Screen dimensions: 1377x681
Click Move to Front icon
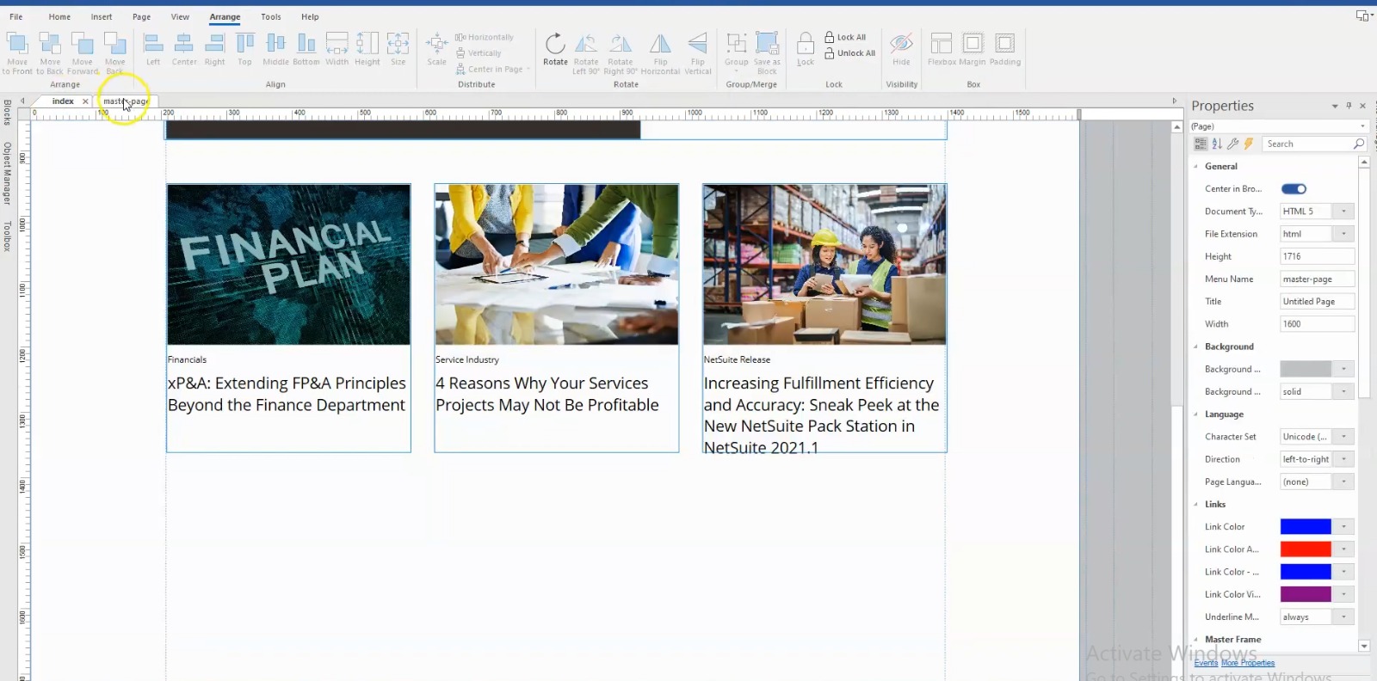pyautogui.click(x=17, y=43)
